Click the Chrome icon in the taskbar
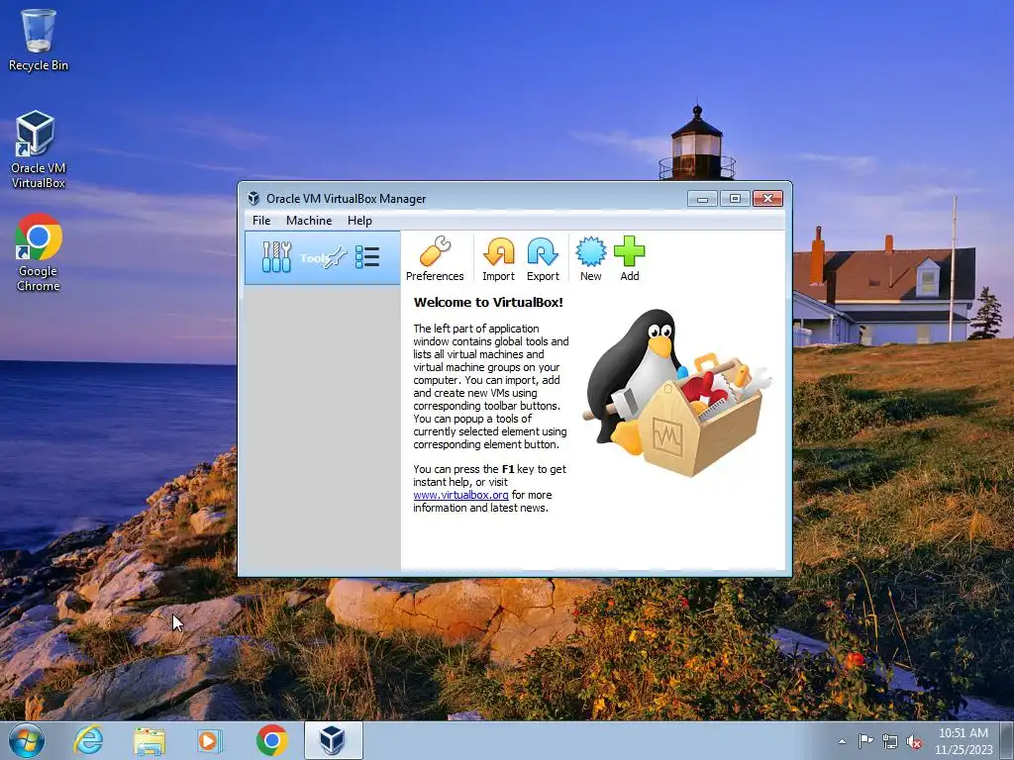The image size is (1014, 760). pos(271,740)
